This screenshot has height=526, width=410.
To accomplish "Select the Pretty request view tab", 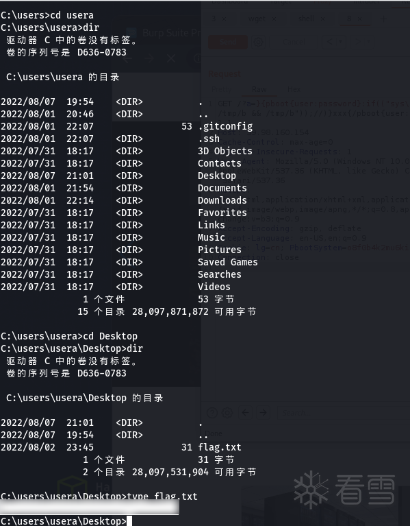I will [x=222, y=89].
